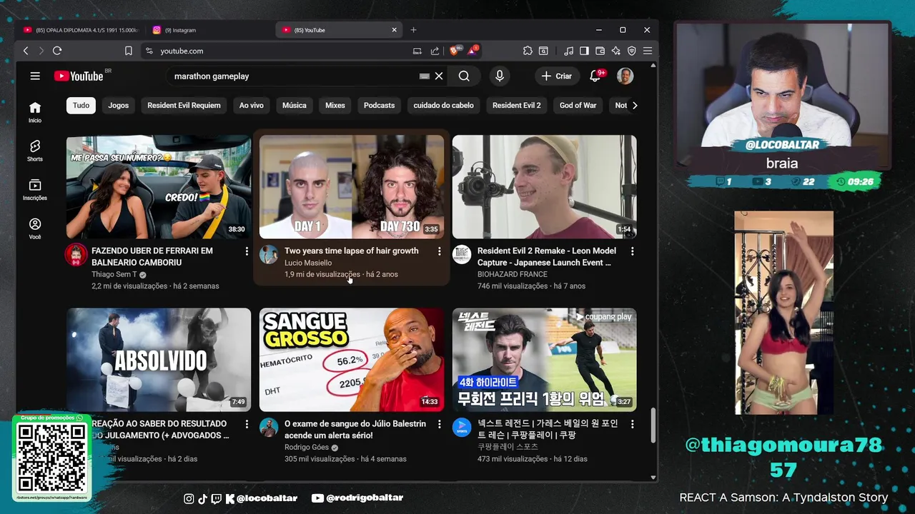Select the Resident Evil 2 chip
This screenshot has height=514, width=915.
coord(516,106)
